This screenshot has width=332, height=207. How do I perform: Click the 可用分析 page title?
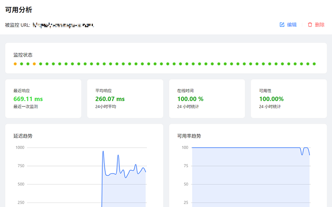click(x=19, y=10)
